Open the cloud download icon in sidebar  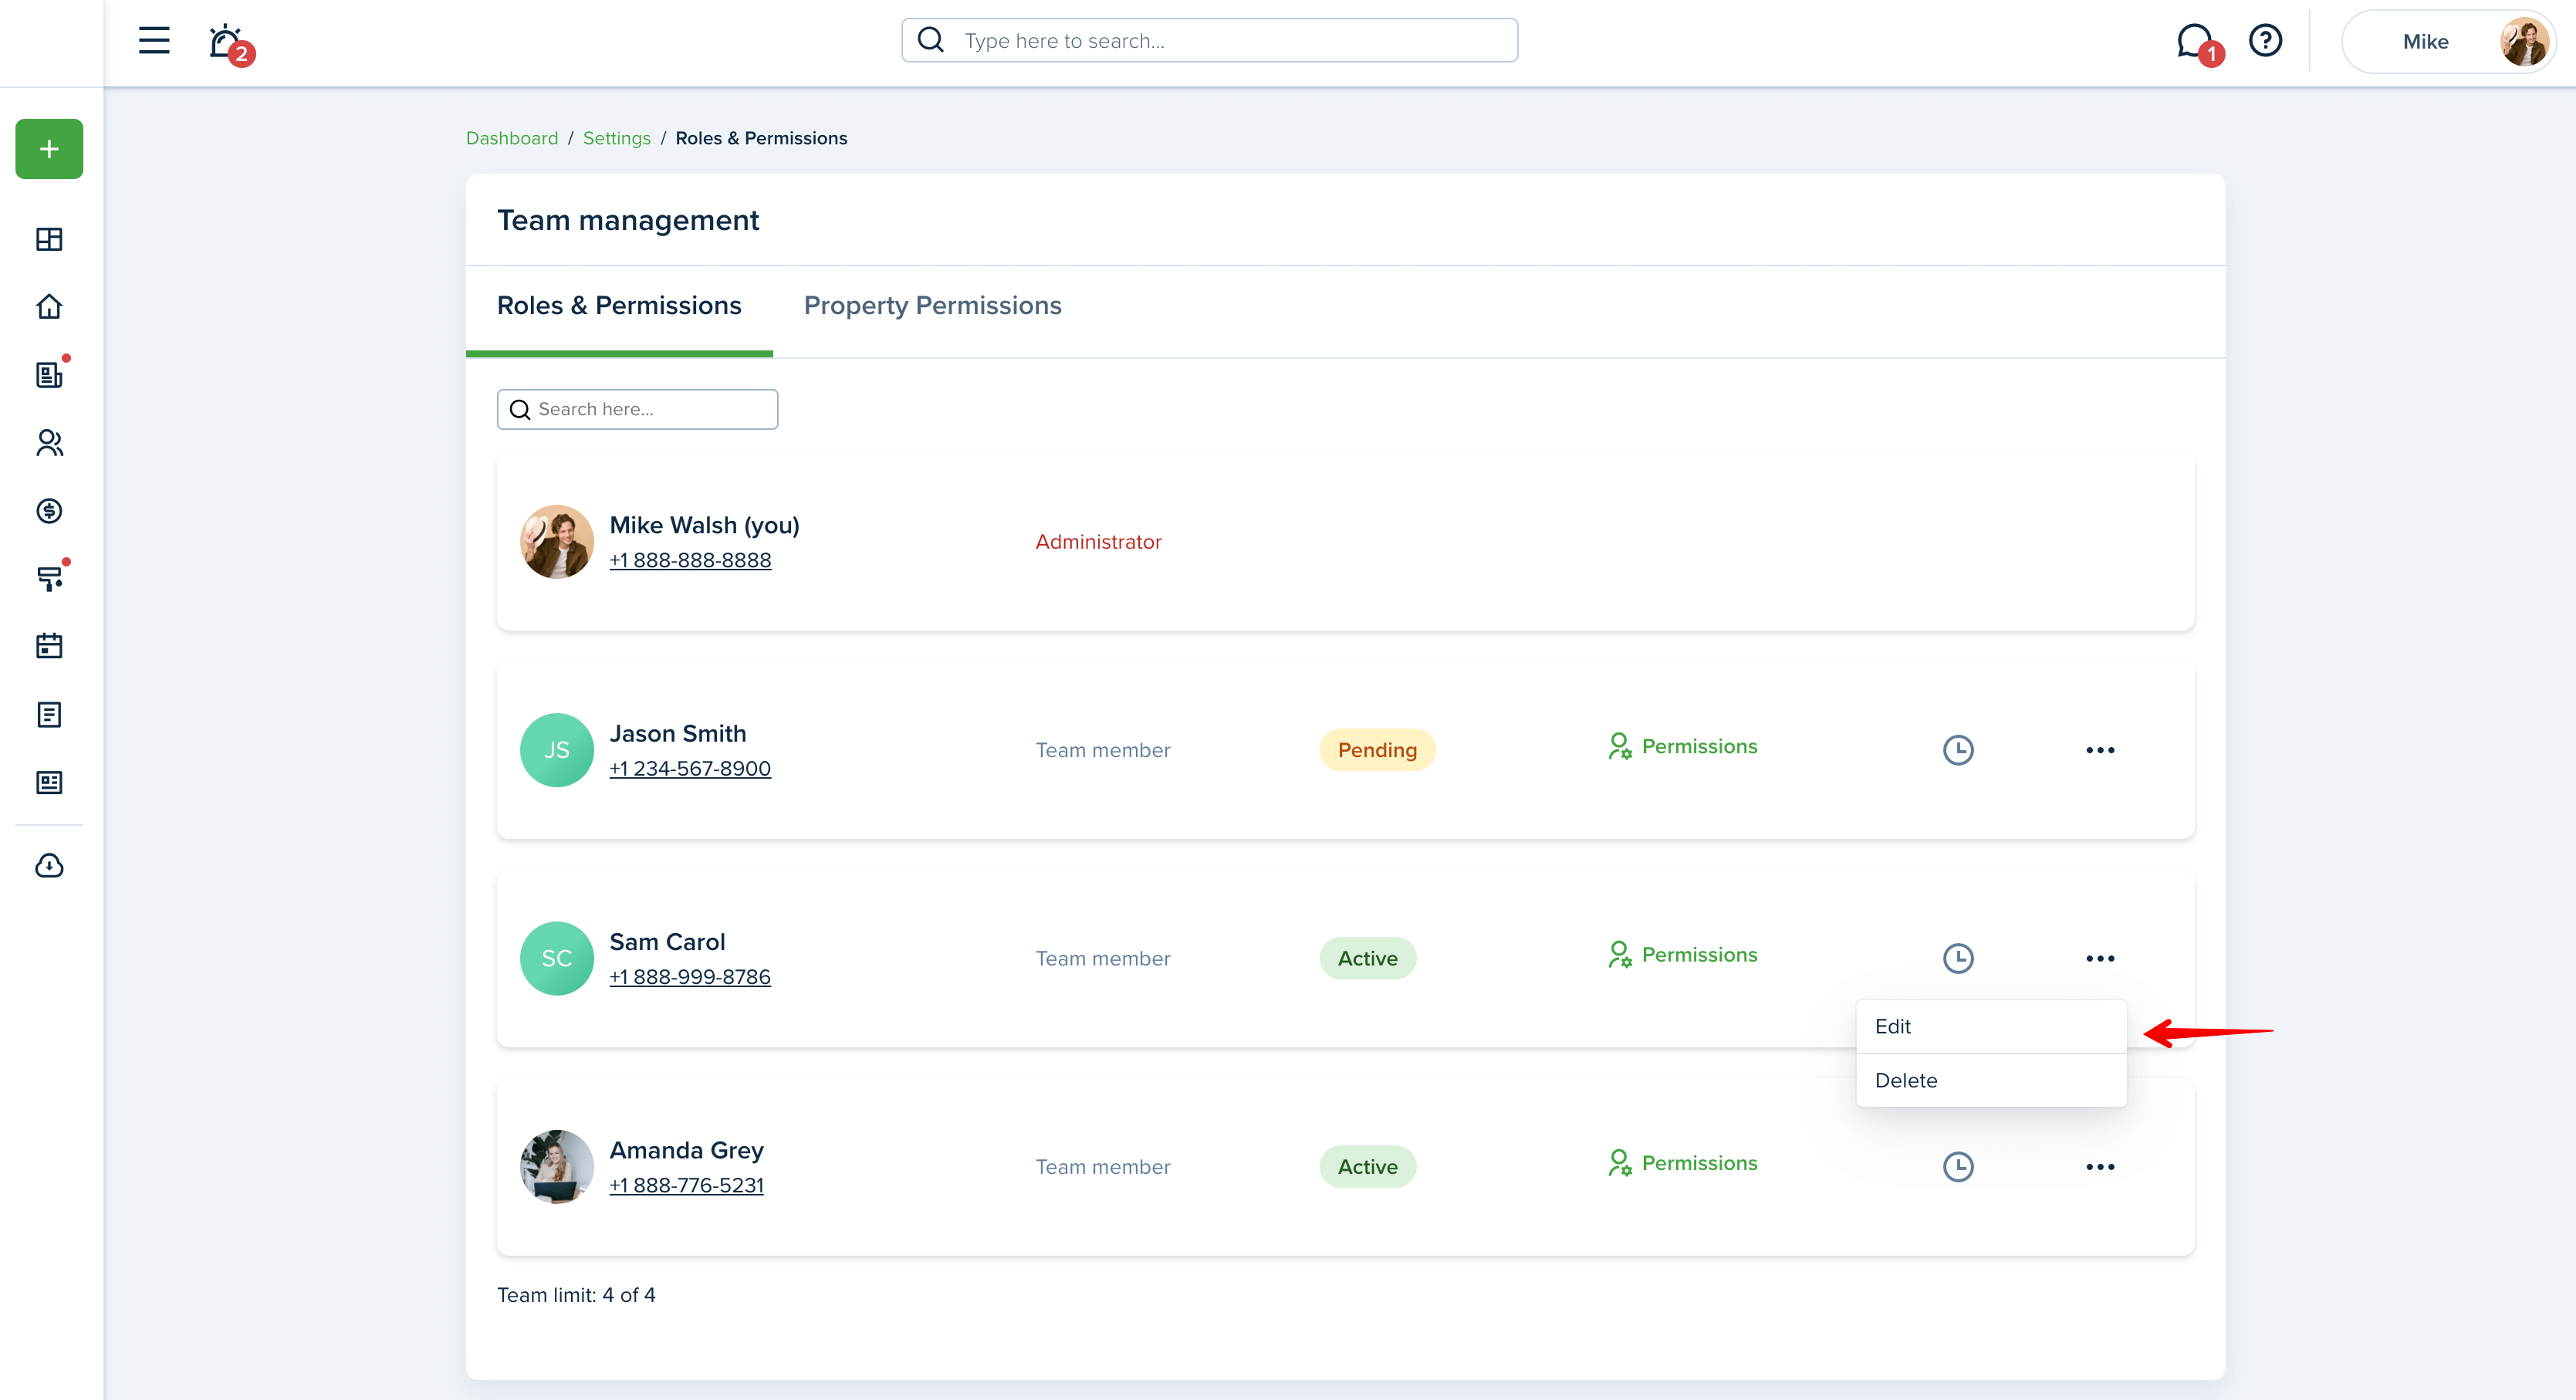click(x=49, y=865)
